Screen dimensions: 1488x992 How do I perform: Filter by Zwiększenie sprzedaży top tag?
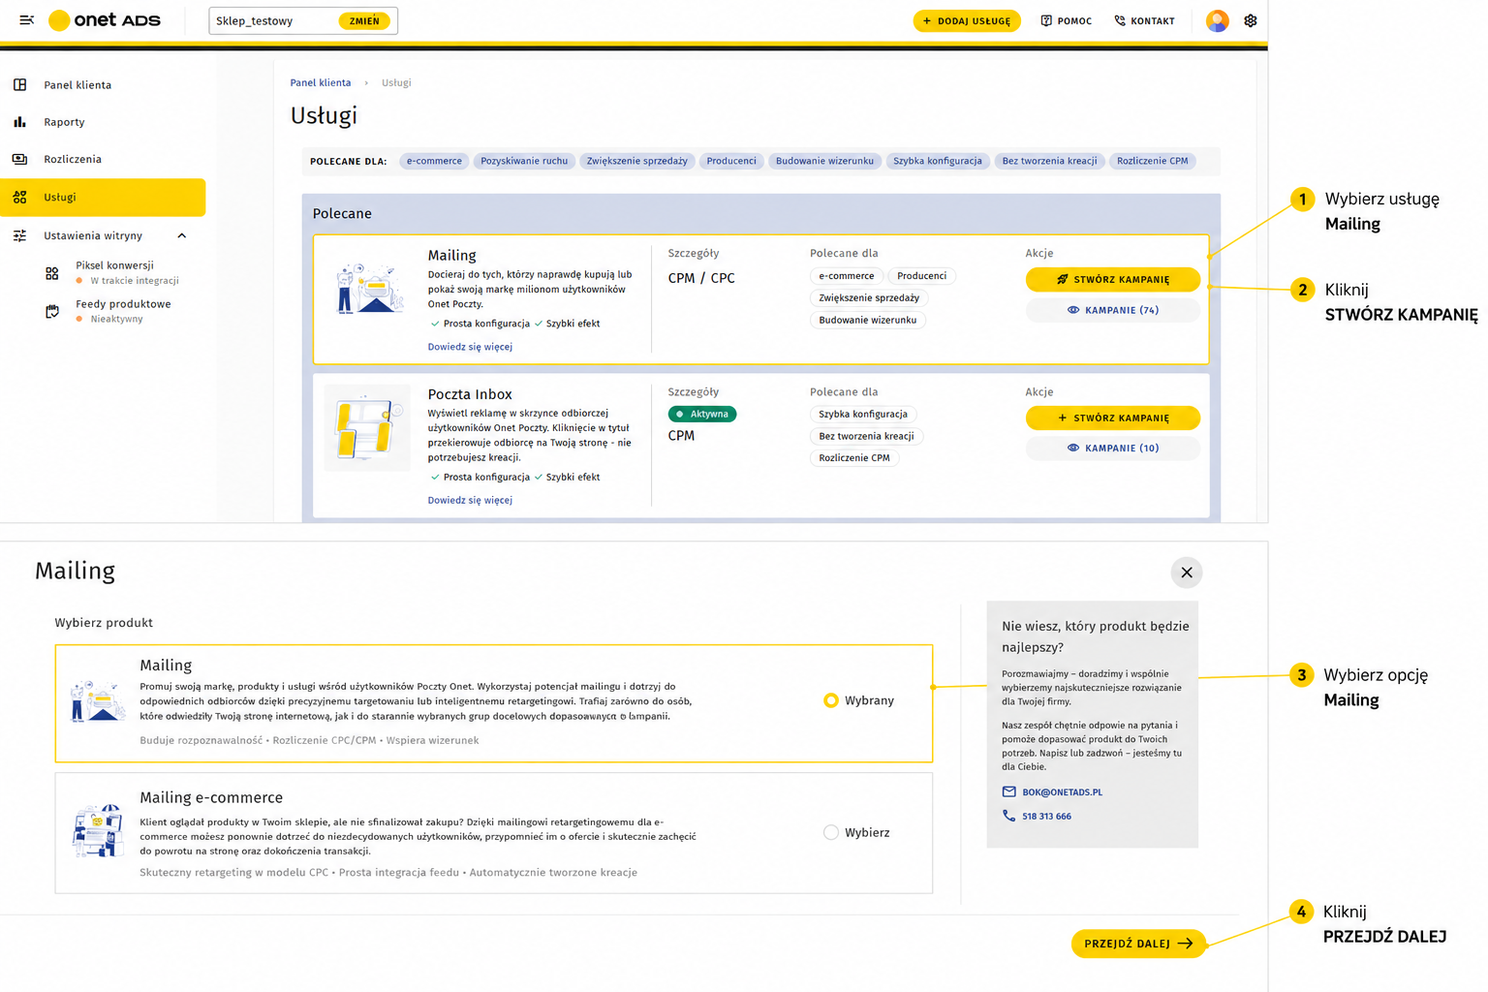636,161
